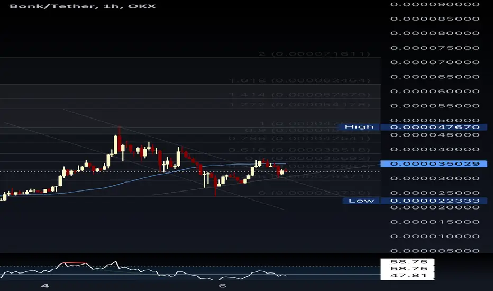The width and height of the screenshot is (493, 291).
Task: Click the 0.000080000 price axis label
Action: point(435,33)
